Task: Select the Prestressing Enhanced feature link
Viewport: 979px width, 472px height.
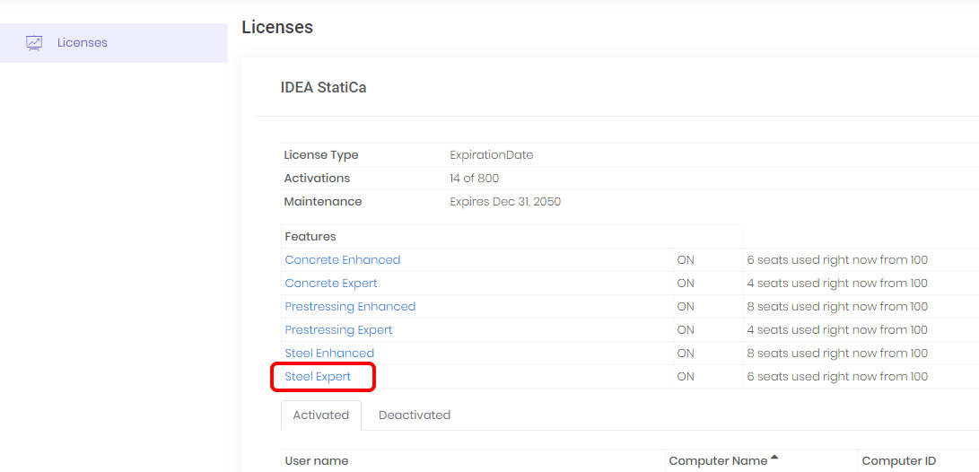Action: (x=350, y=307)
